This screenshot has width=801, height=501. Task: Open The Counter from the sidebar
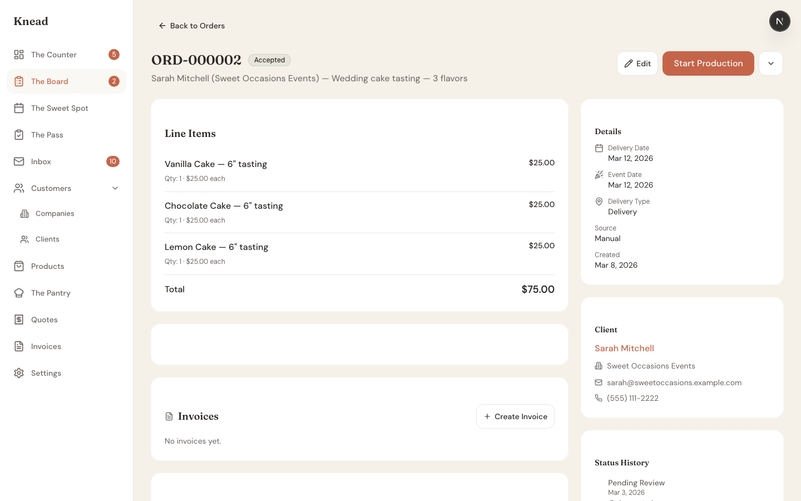pyautogui.click(x=53, y=55)
